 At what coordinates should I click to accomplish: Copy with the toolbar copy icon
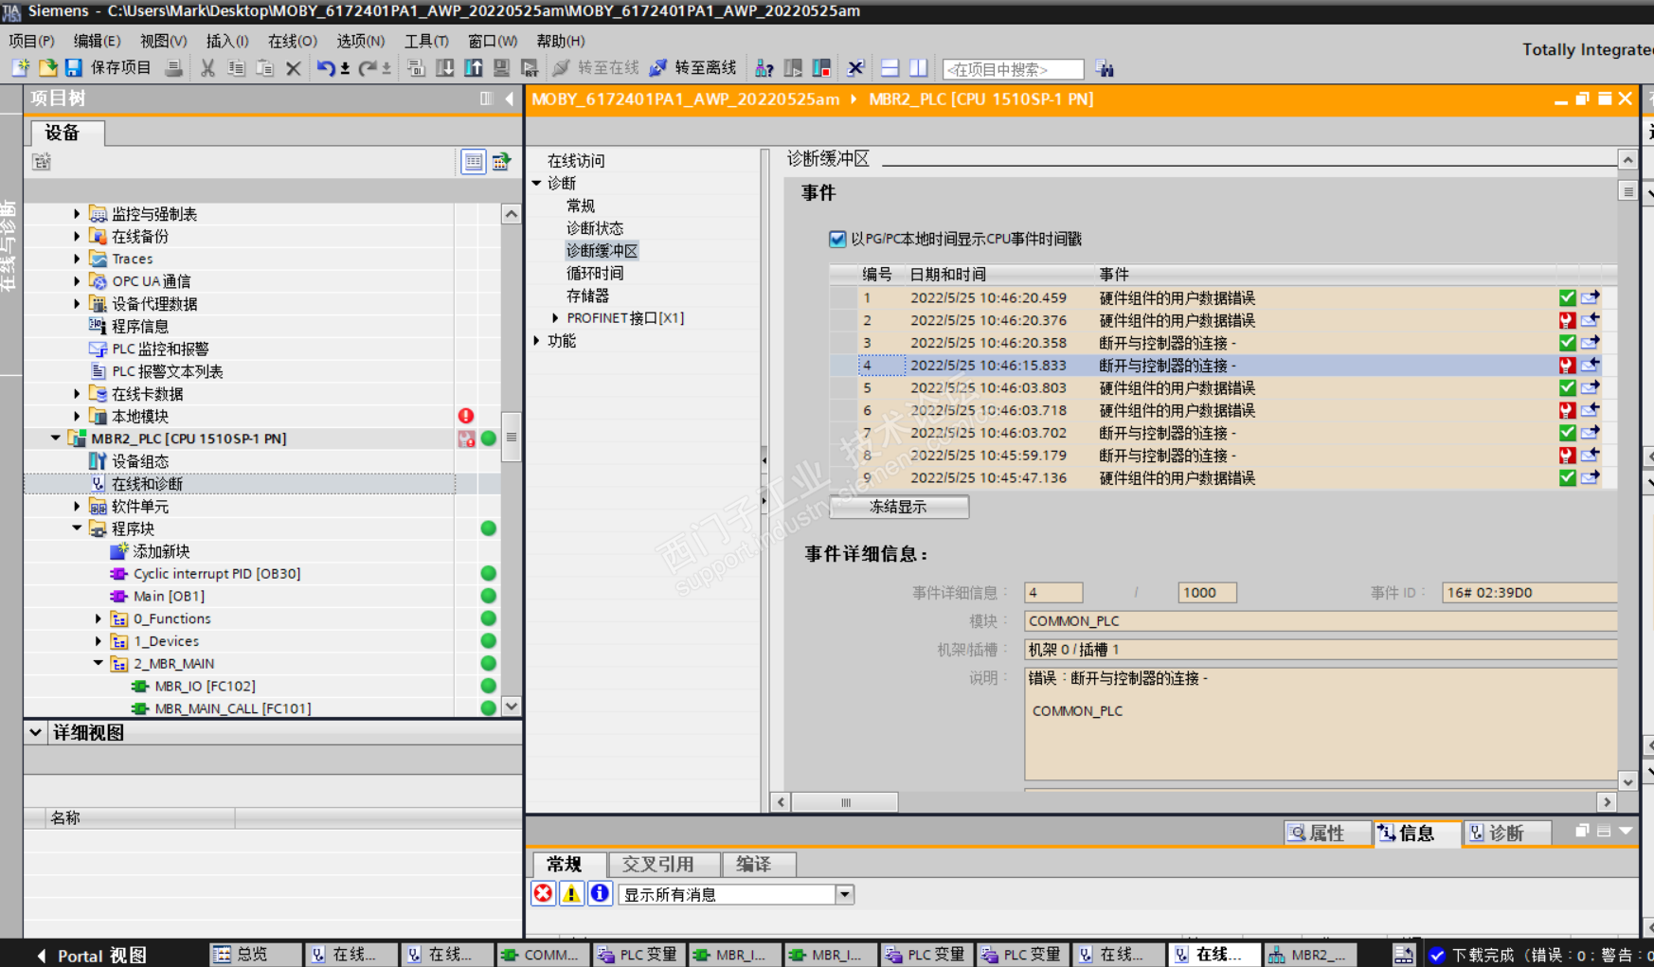pos(237,68)
